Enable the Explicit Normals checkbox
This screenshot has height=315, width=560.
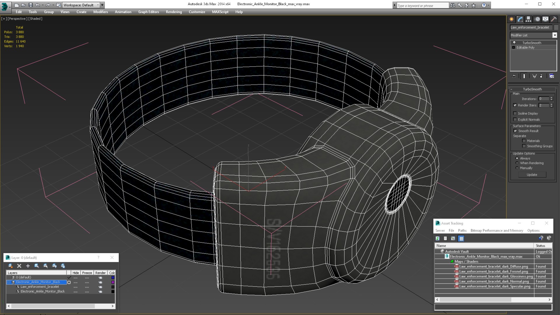click(x=515, y=119)
